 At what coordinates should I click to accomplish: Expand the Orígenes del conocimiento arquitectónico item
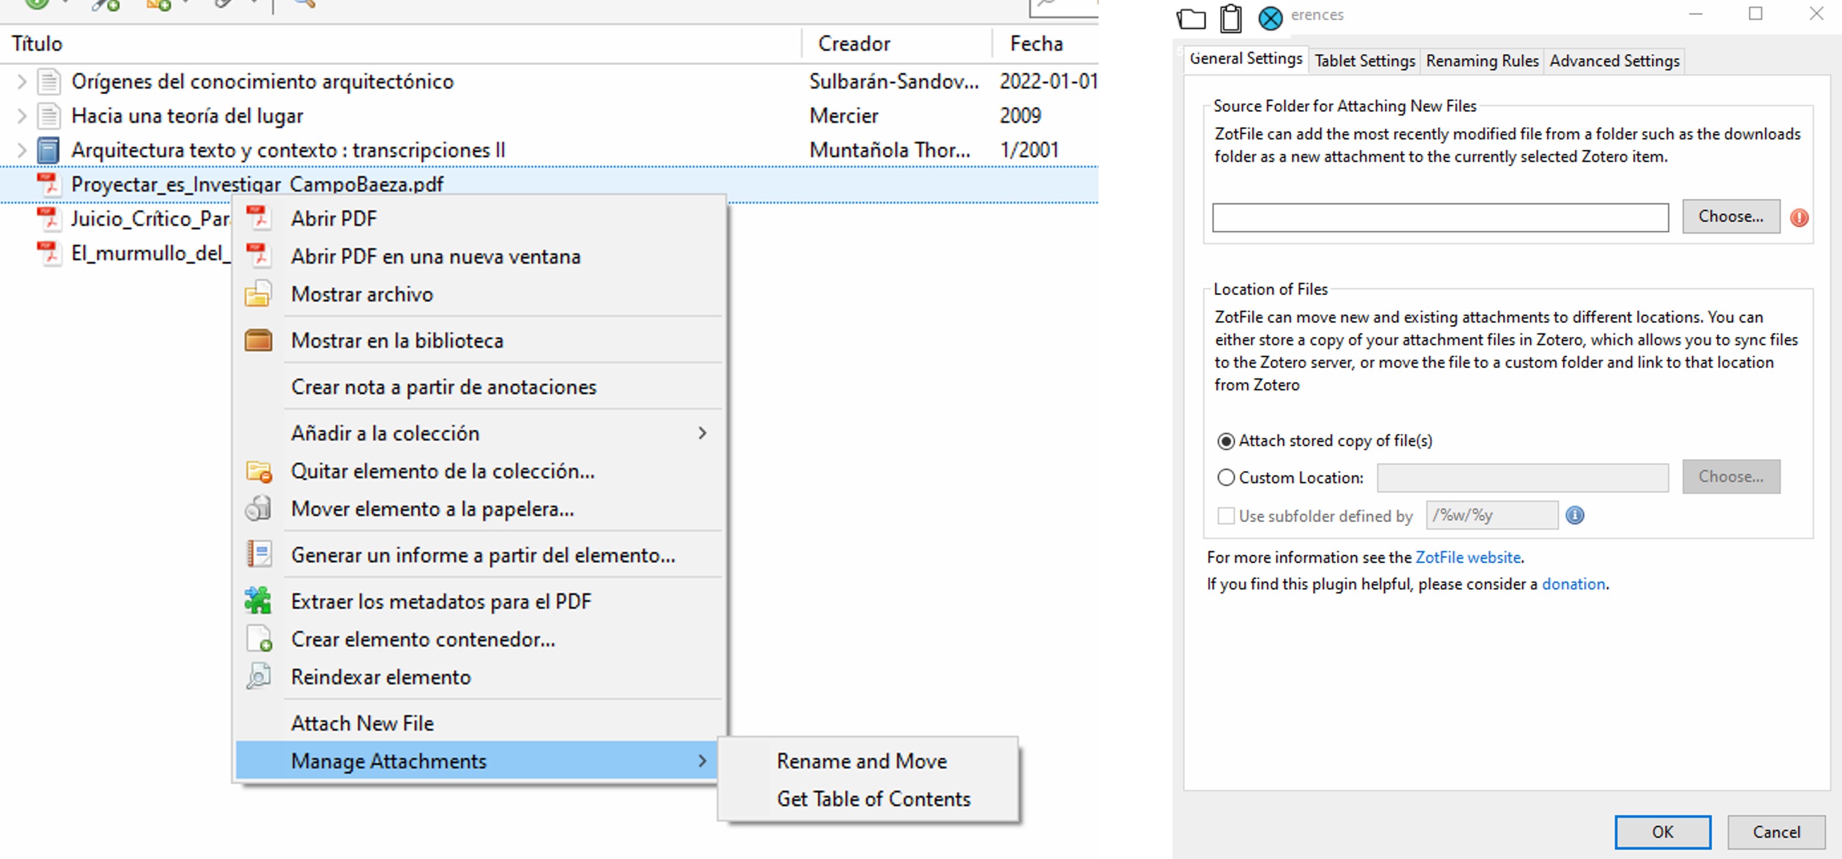click(21, 82)
